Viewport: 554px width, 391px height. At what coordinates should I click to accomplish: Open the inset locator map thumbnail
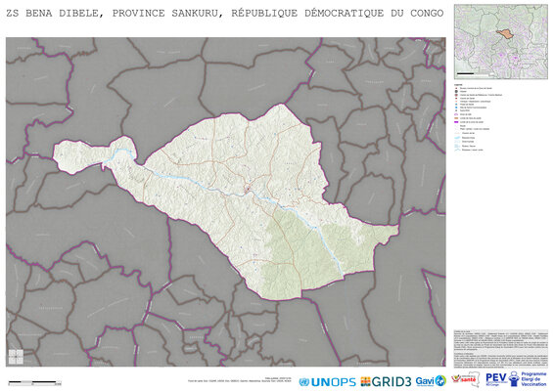[500, 42]
